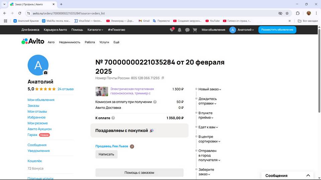Image resolution: width=321 pixels, height=180 pixels.
Task: Open the Недвижимость category
Action: point(70,42)
